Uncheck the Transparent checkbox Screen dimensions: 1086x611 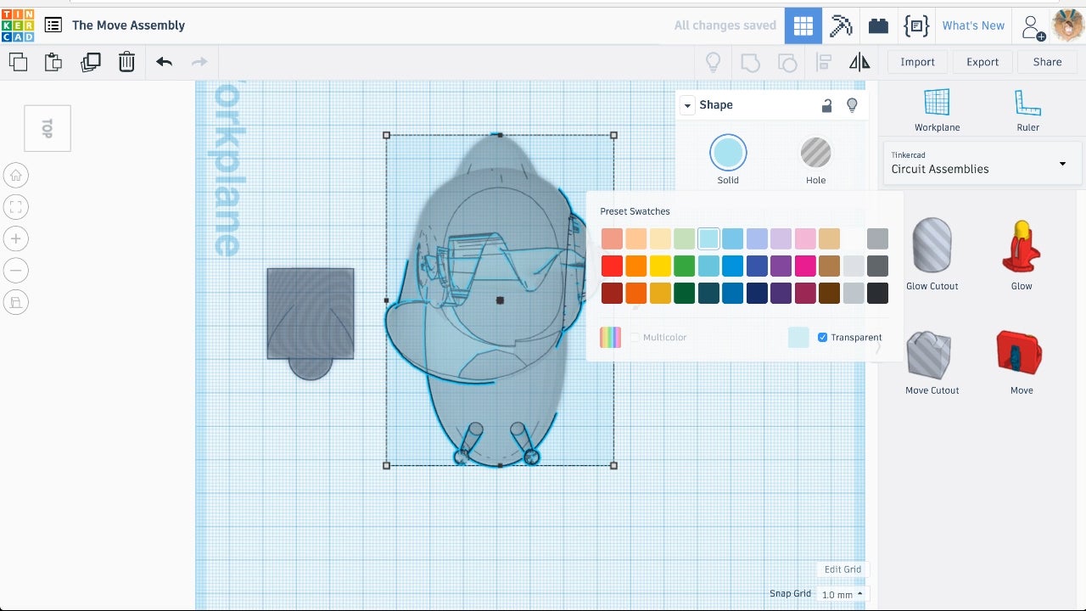point(822,338)
